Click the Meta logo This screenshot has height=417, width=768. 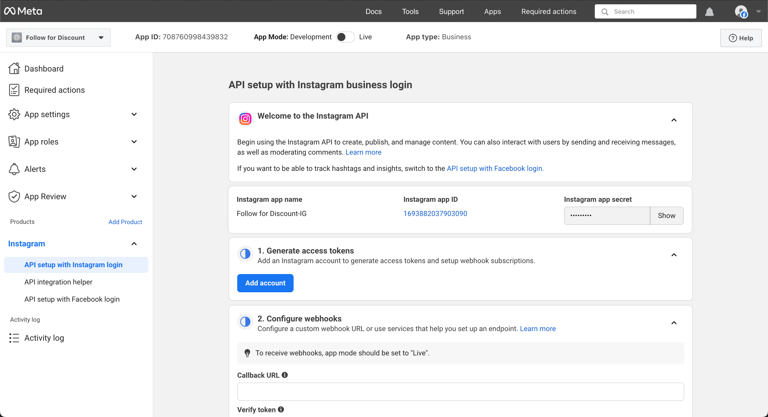23,11
